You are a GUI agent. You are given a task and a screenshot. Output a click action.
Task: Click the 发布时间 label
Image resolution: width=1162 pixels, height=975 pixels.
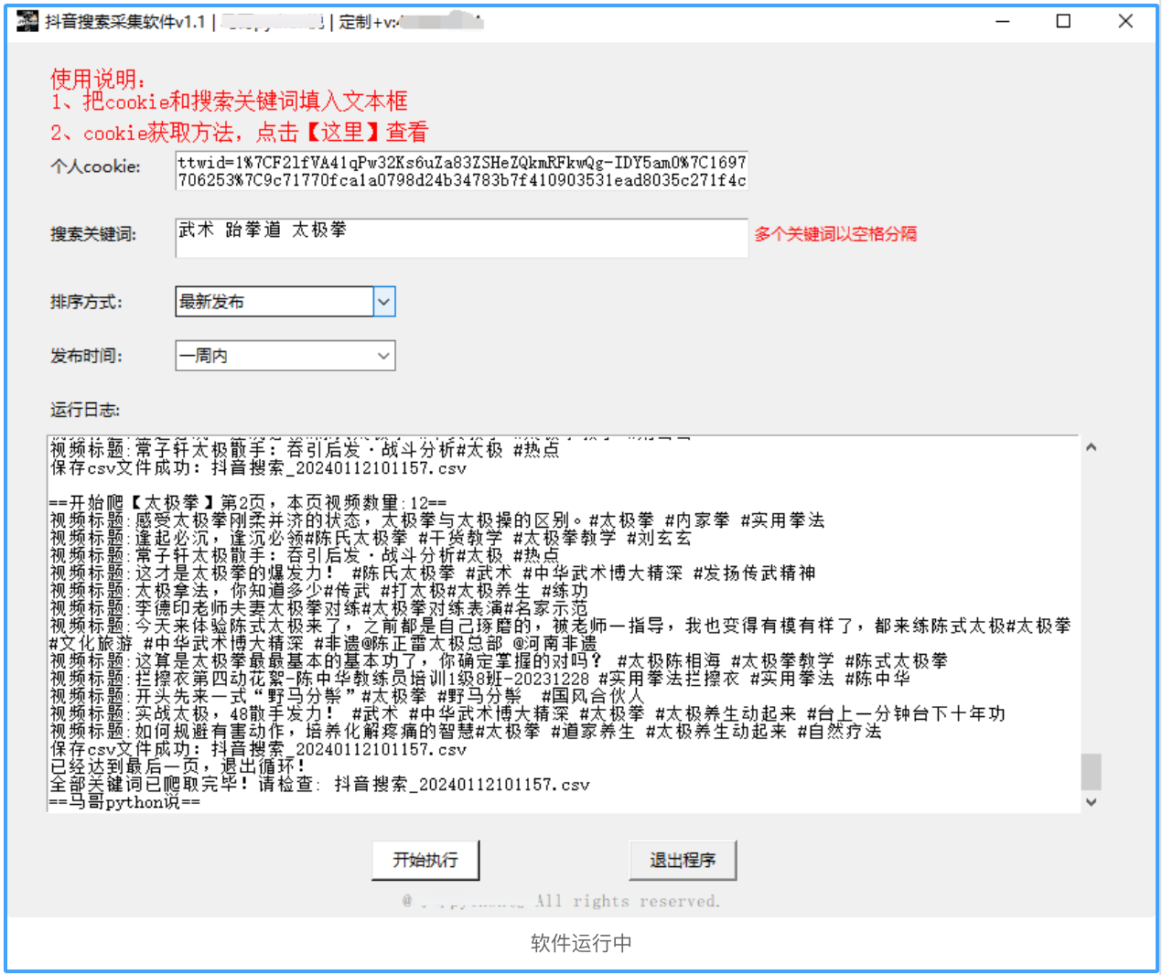pos(86,356)
